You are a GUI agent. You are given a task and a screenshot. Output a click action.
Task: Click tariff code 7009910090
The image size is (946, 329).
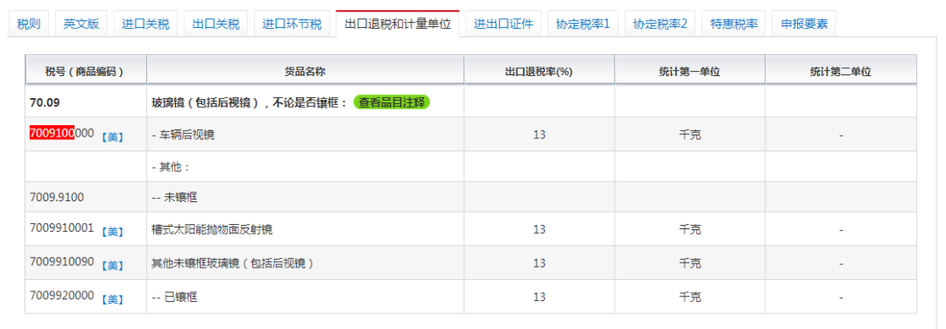(61, 262)
